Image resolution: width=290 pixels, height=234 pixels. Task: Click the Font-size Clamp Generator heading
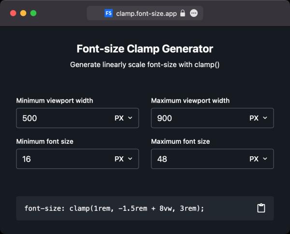tap(145, 49)
